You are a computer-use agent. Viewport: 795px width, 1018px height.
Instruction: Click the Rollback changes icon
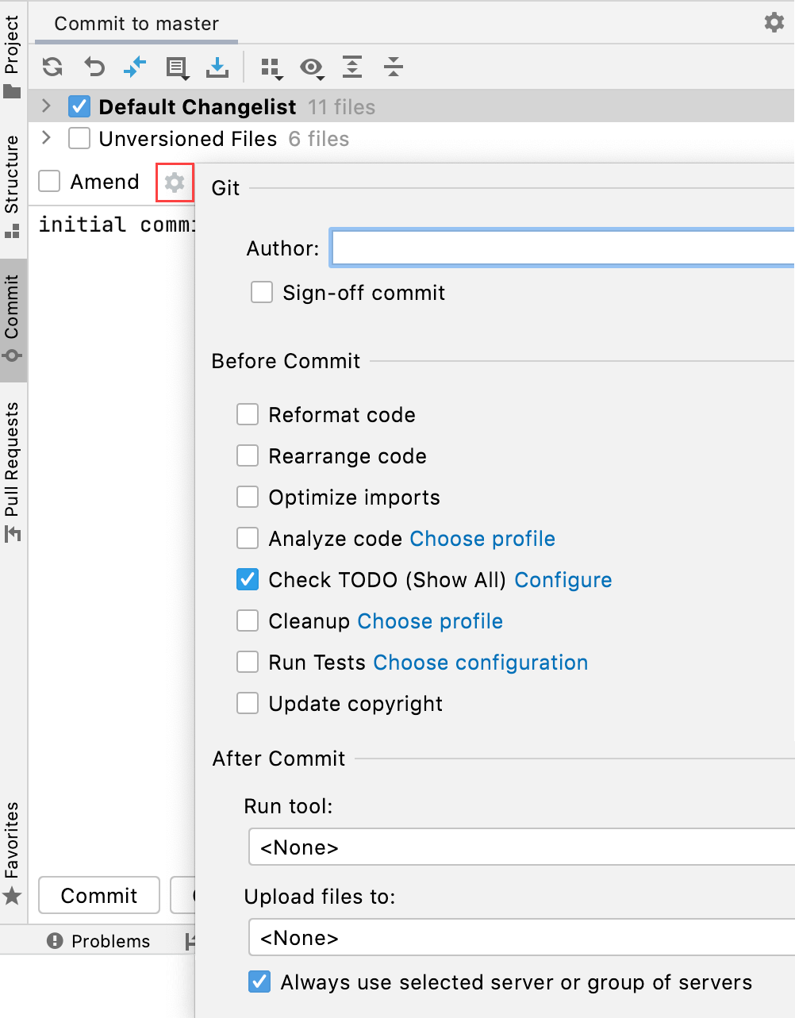[x=94, y=67]
